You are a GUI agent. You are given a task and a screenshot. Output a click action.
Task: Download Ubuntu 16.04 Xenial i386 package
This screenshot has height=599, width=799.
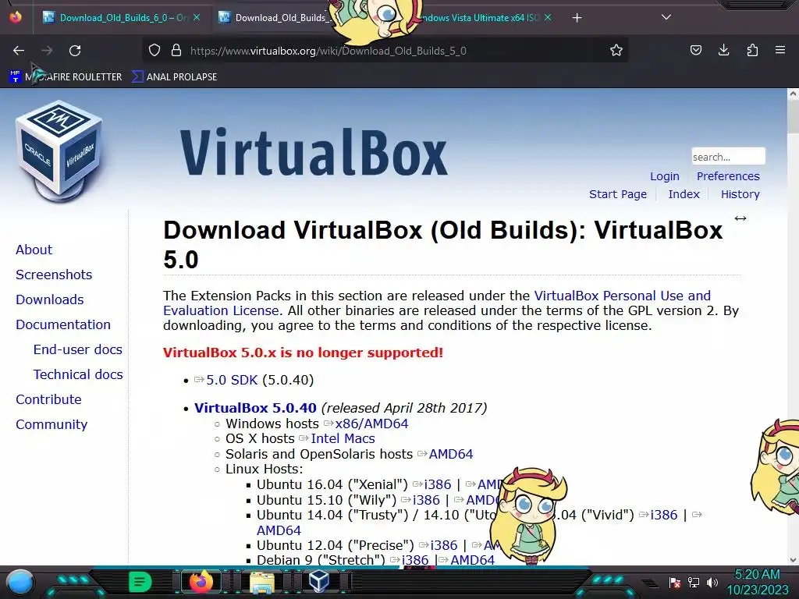(x=438, y=484)
